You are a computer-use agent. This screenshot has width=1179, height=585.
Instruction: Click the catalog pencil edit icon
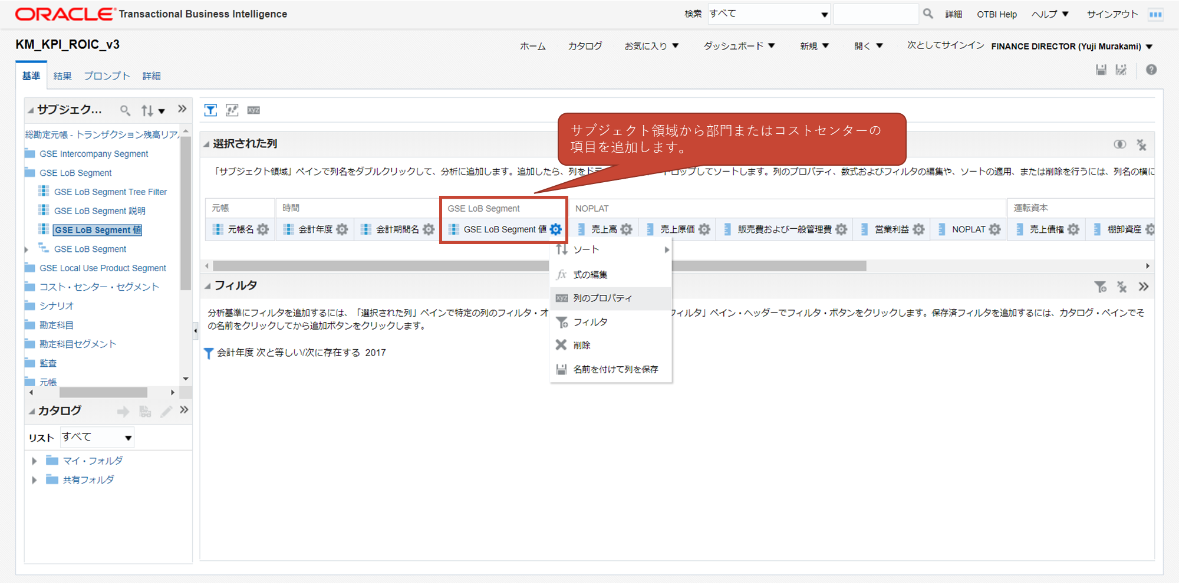166,412
